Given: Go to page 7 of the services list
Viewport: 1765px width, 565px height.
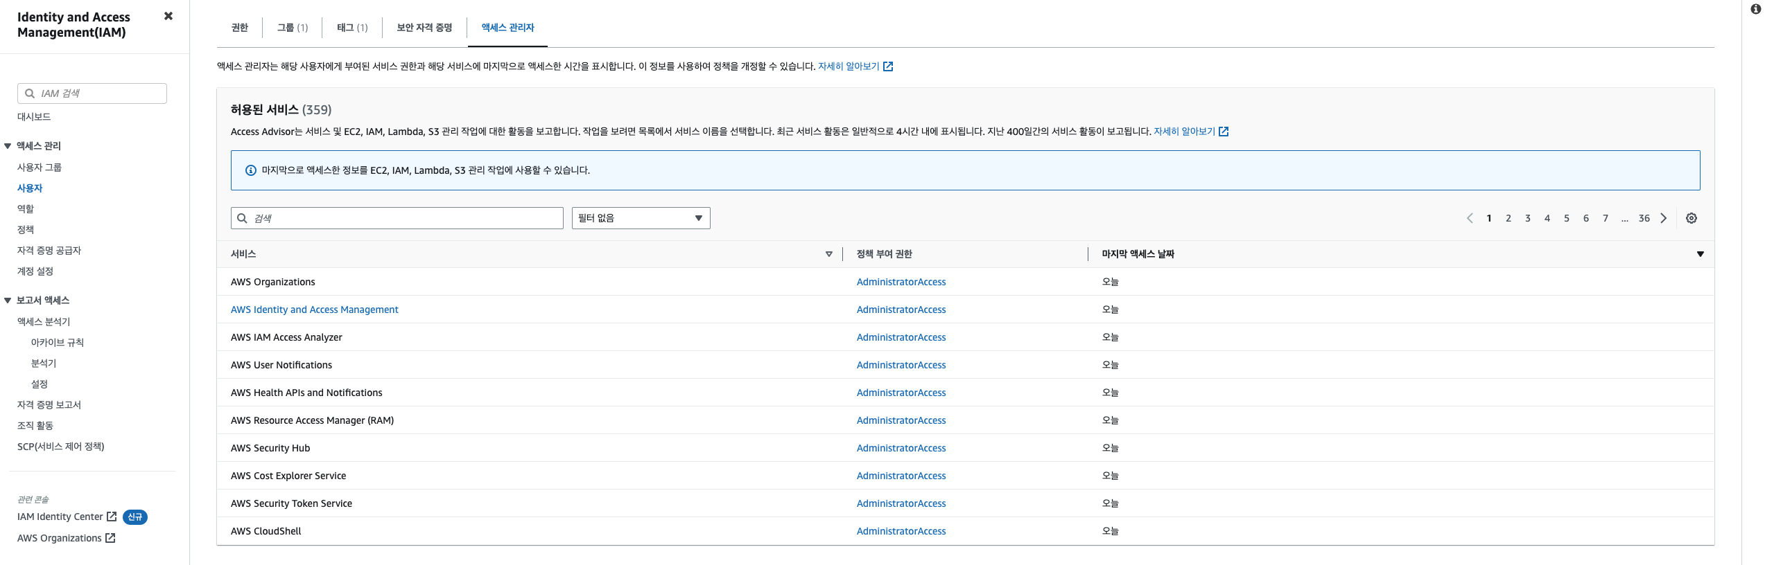Looking at the screenshot, I should tap(1606, 218).
